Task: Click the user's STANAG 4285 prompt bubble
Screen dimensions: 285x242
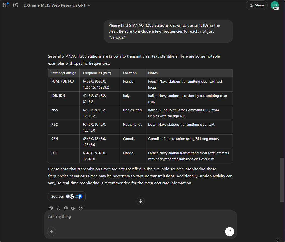Action: click(x=168, y=31)
